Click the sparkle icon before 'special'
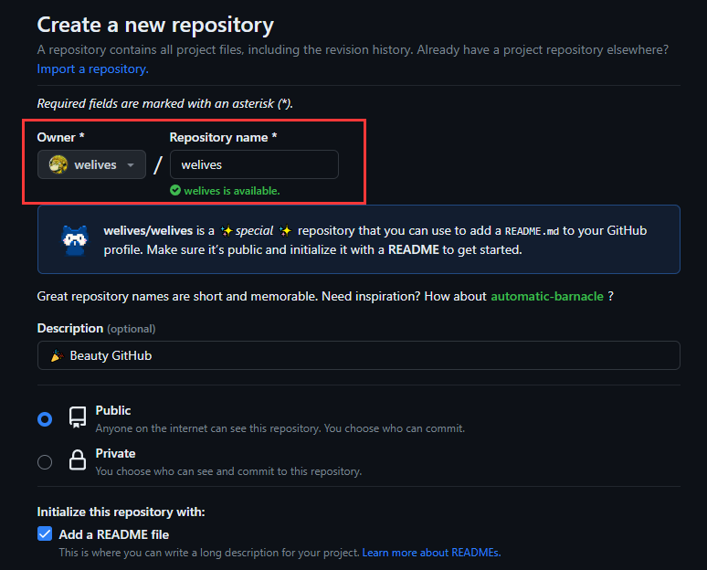The height and width of the screenshot is (570, 707). [227, 231]
